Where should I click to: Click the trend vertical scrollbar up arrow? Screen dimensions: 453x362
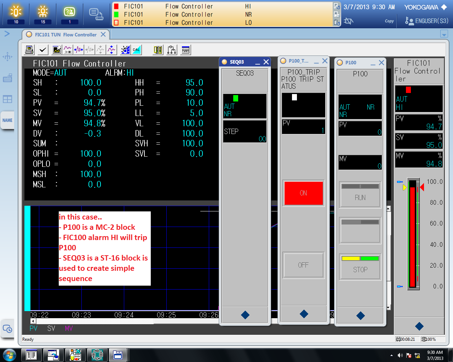[x=388, y=209]
